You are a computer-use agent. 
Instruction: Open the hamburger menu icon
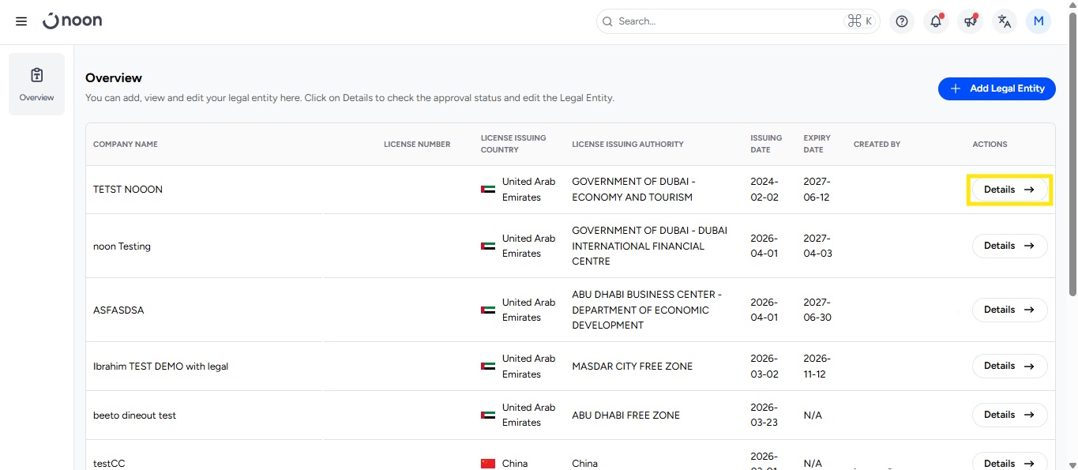pos(21,21)
